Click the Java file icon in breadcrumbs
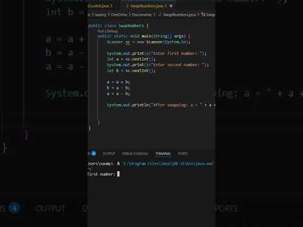The width and height of the screenshot is (303, 227). tap(160, 15)
